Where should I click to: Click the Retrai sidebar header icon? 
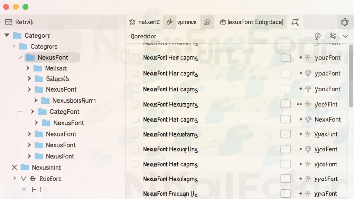9,22
